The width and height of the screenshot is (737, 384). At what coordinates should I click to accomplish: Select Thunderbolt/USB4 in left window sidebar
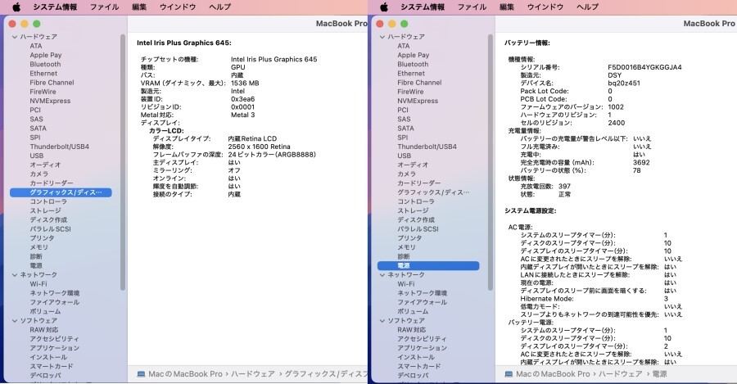pos(59,147)
